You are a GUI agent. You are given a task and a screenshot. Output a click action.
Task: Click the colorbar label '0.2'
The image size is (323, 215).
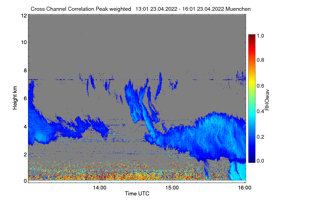pos(261,137)
